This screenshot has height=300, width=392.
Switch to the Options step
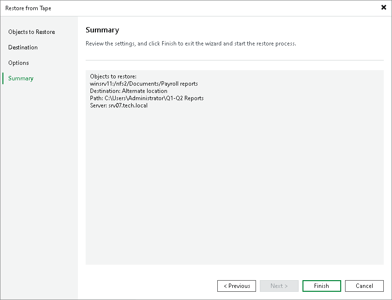[x=18, y=63]
